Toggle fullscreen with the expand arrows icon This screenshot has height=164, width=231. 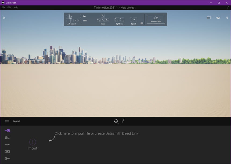click(x=228, y=7)
